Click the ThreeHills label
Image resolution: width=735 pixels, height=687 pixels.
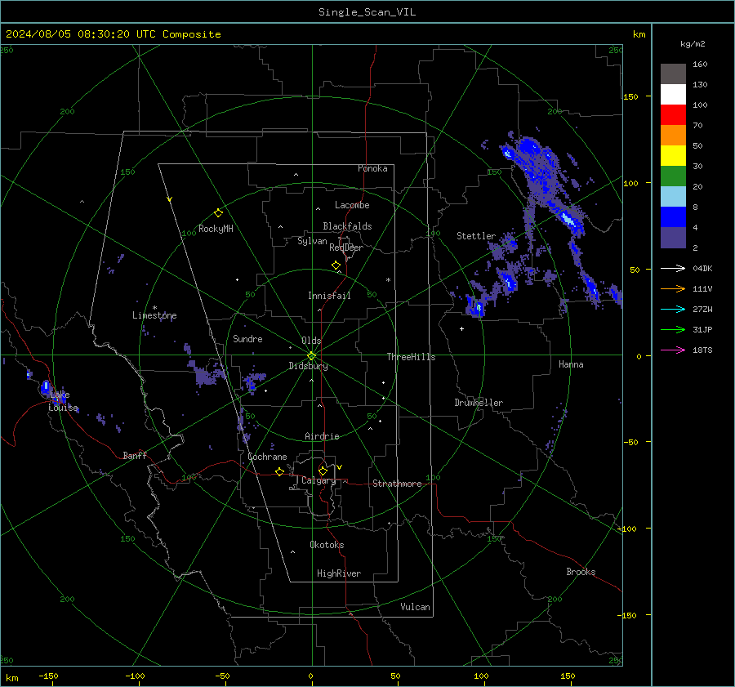pos(411,357)
